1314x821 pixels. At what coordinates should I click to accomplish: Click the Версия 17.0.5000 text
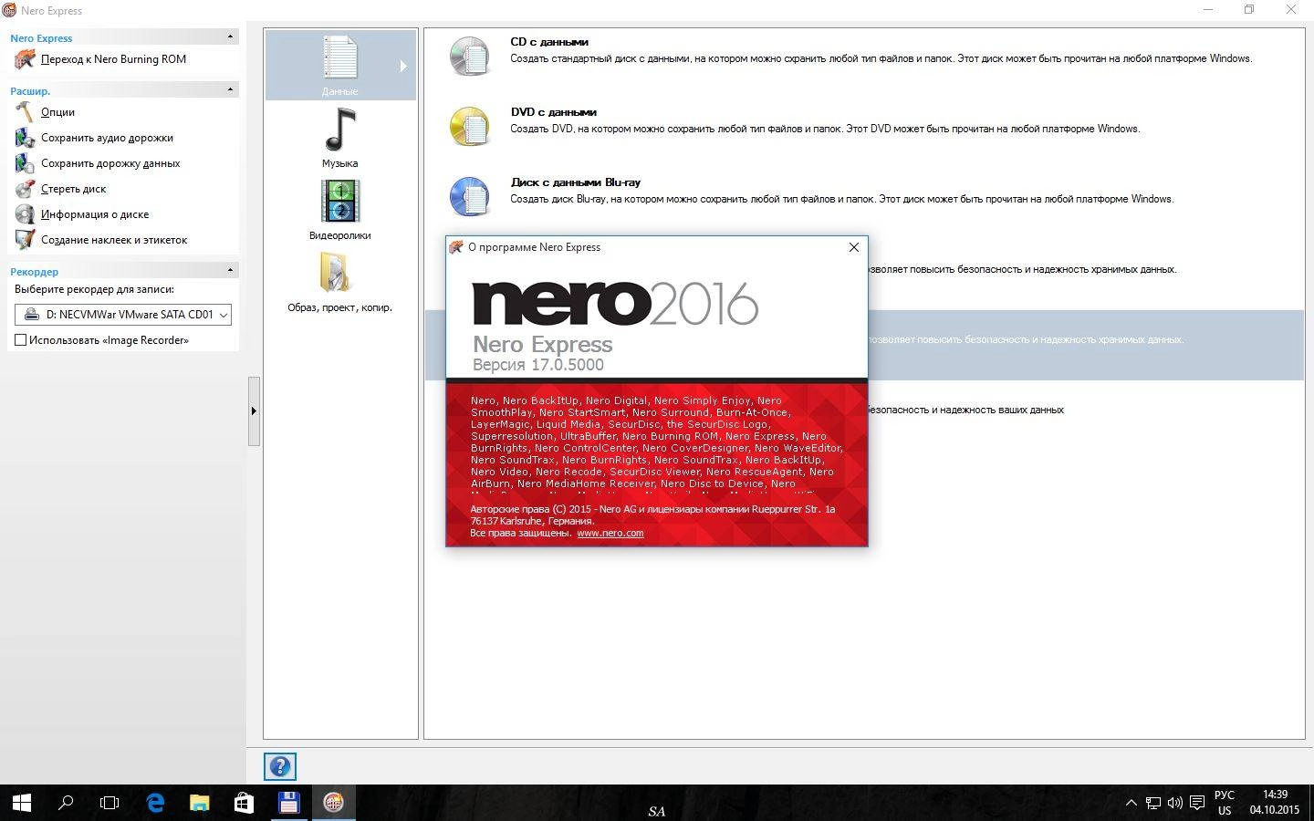(x=538, y=365)
